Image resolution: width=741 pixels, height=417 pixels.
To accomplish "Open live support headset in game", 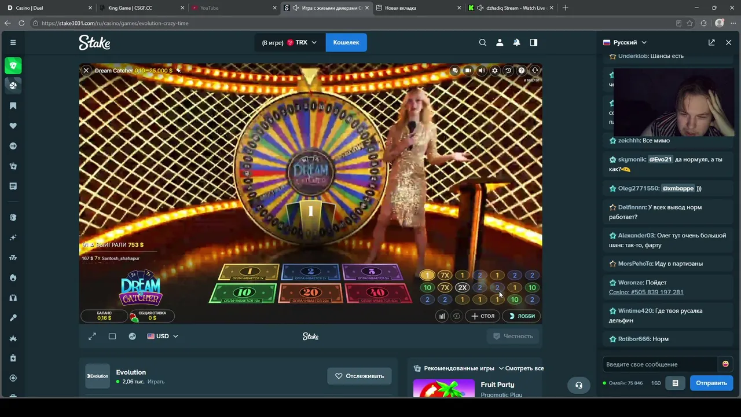I will coord(535,71).
